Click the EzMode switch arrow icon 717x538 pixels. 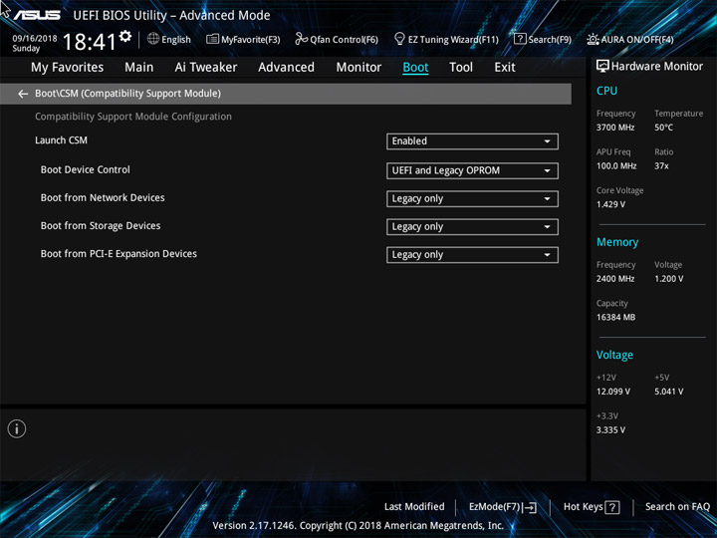530,507
